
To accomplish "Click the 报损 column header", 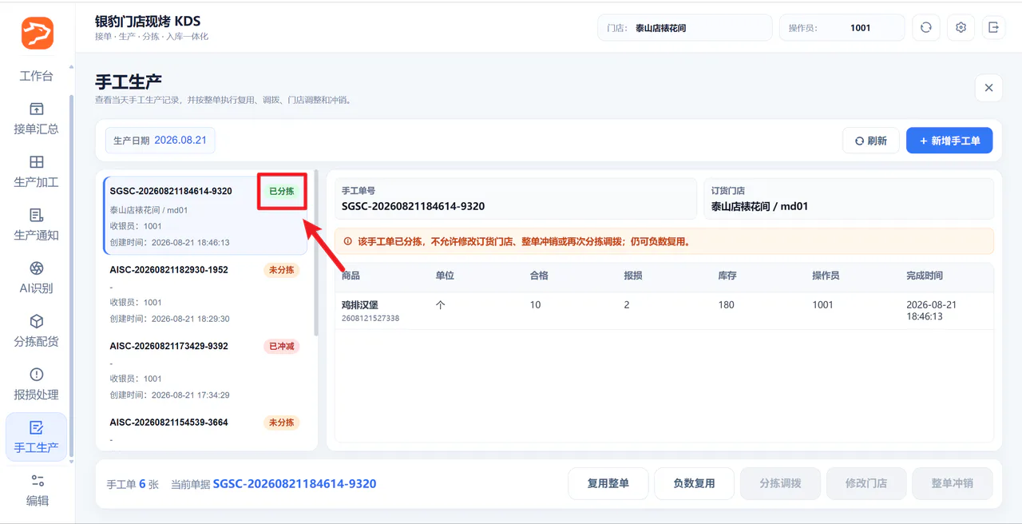I will 634,276.
